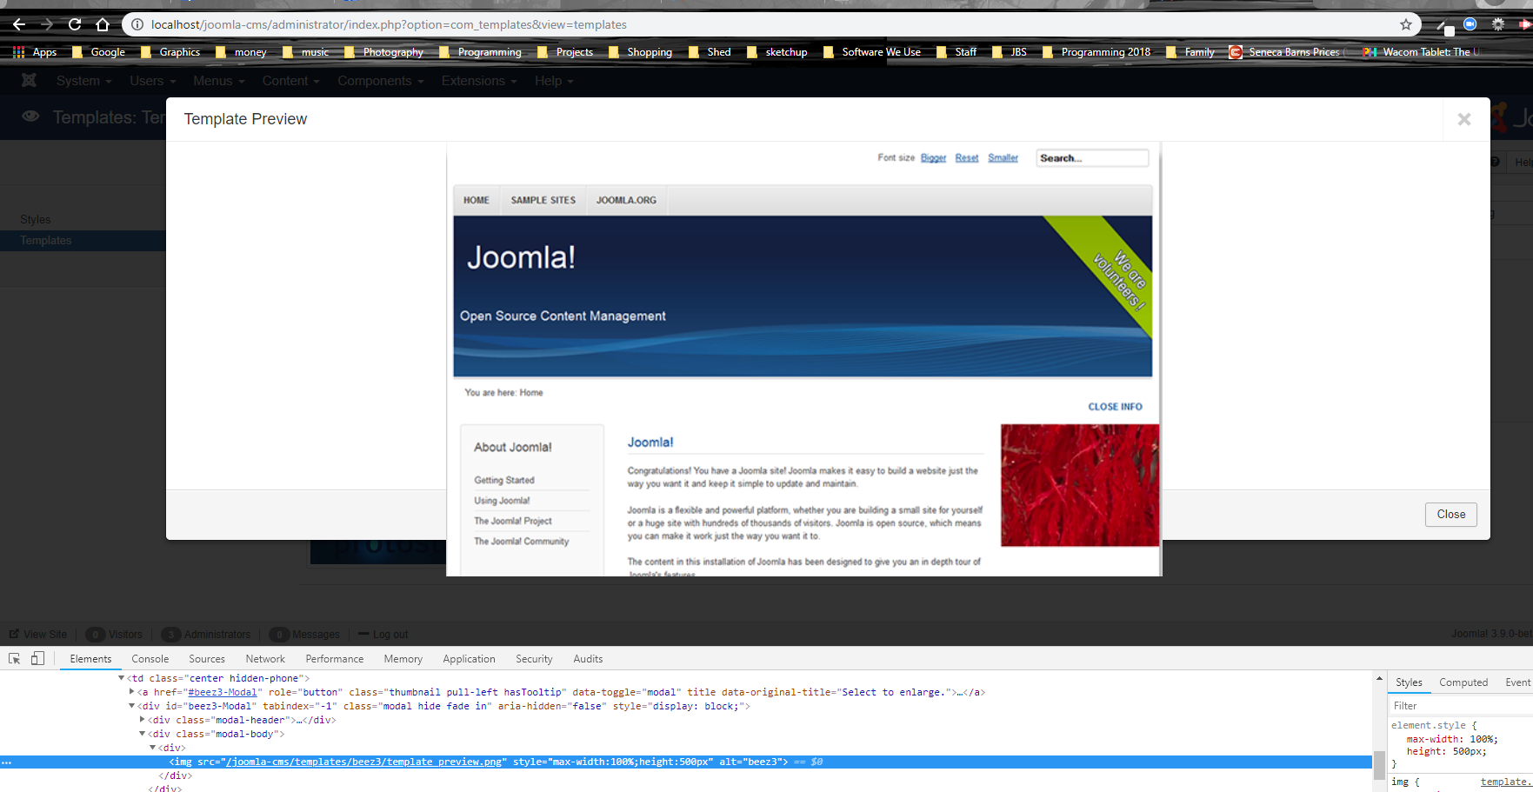Open the Software We Use bookmarks folder
Viewport: 1533px width, 792px height.
click(x=872, y=52)
